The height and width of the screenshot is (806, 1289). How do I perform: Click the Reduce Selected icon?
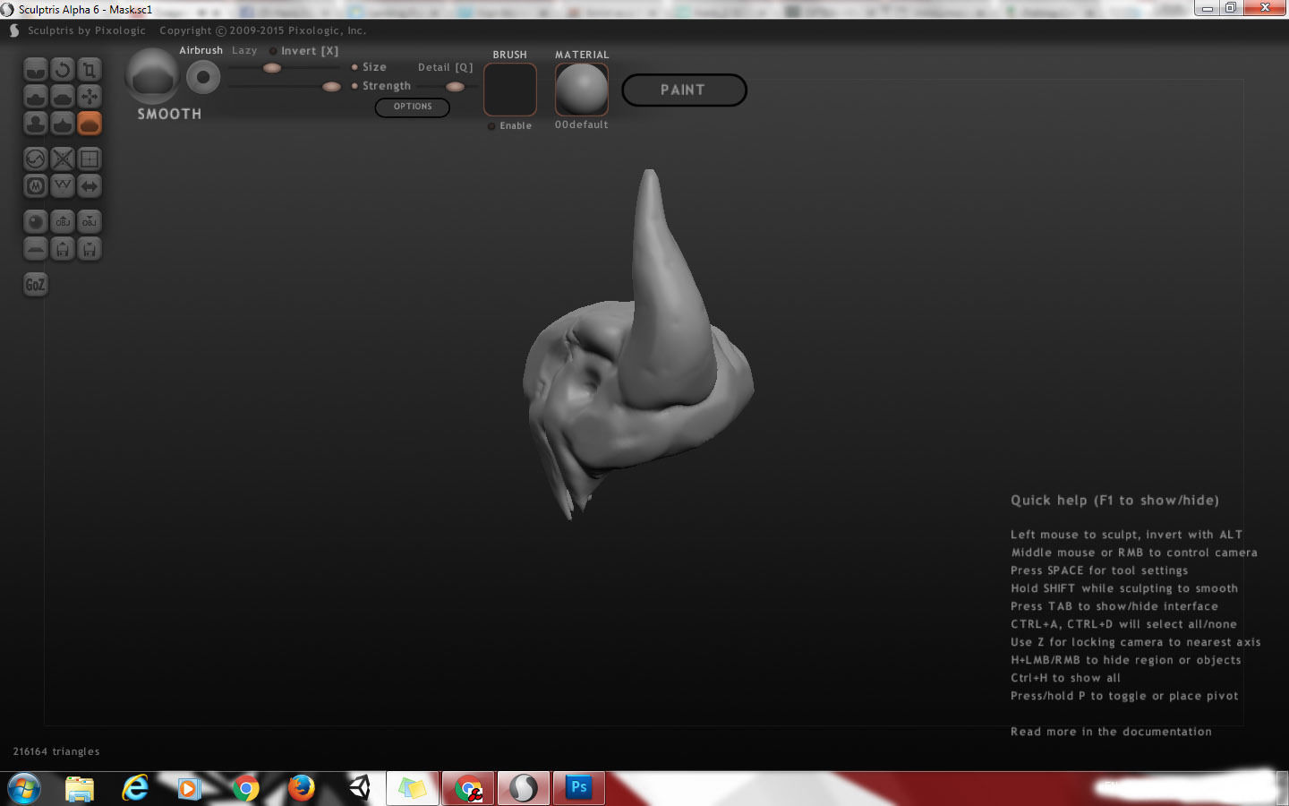coord(63,159)
